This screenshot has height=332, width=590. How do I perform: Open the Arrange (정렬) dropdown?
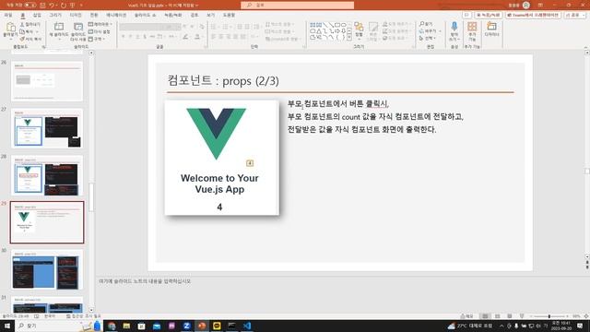coord(359,30)
